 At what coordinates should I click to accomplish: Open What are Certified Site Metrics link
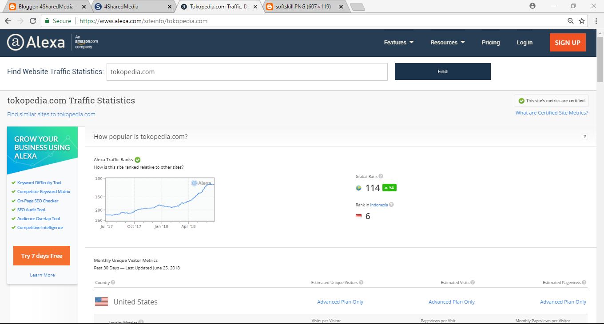coord(552,113)
